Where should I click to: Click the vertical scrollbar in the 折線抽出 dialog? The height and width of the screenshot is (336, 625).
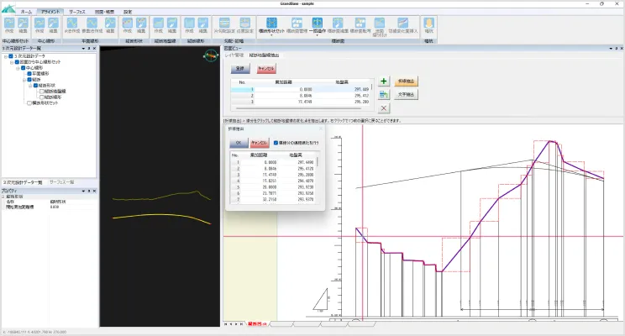pos(318,161)
